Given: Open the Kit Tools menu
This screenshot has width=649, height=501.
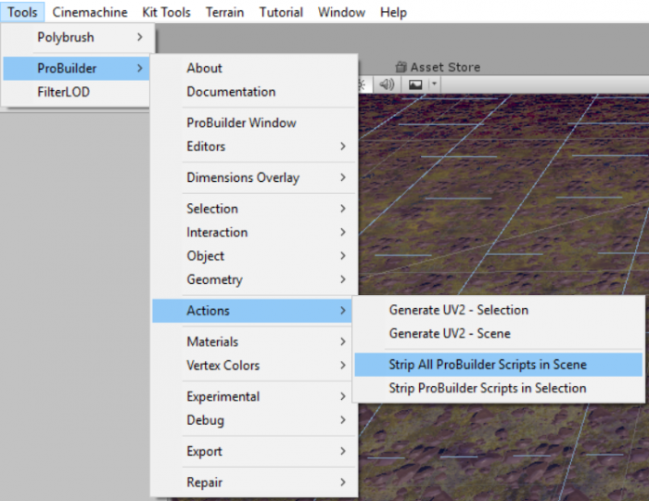Looking at the screenshot, I should pos(165,12).
